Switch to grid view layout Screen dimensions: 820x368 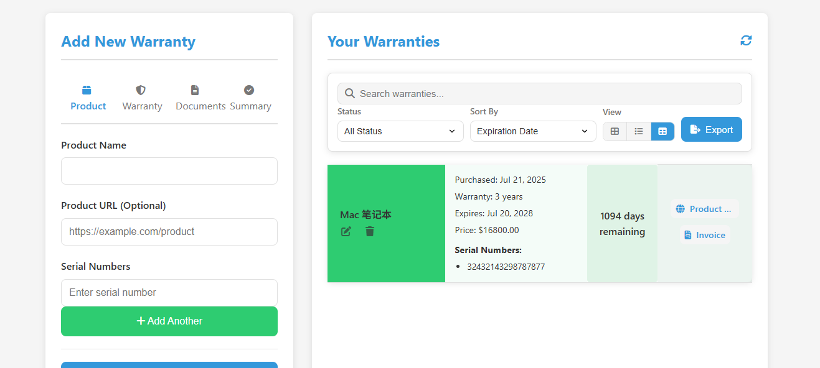click(x=615, y=131)
